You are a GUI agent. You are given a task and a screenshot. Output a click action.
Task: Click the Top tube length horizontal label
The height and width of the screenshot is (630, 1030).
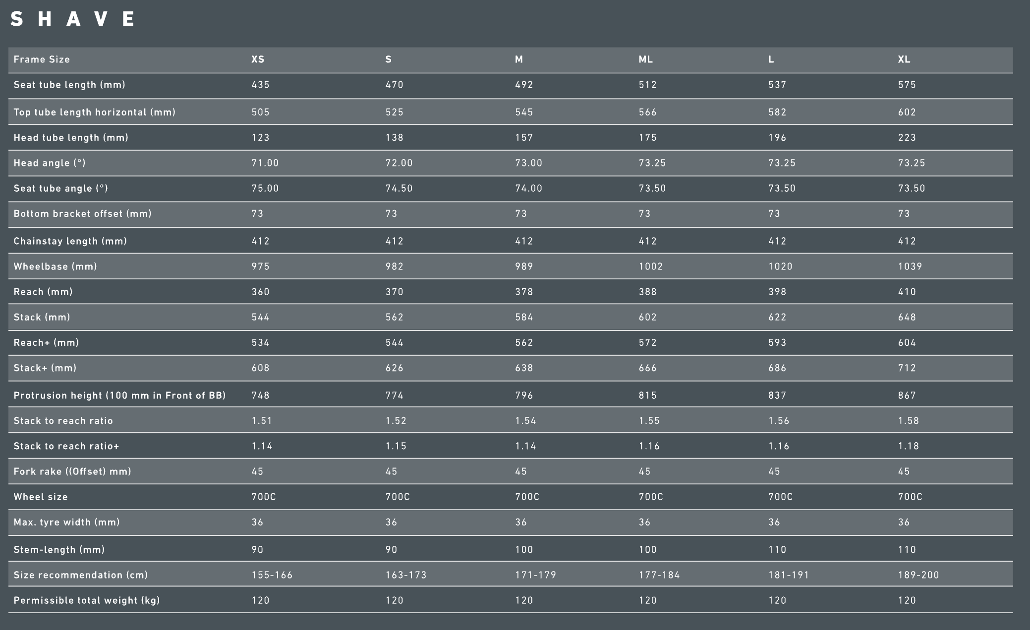click(x=95, y=112)
